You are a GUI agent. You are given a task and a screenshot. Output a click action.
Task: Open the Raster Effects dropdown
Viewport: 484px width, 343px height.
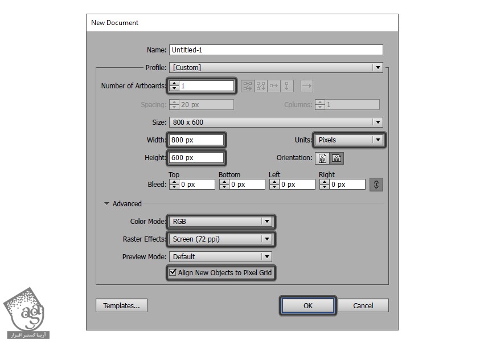266,239
